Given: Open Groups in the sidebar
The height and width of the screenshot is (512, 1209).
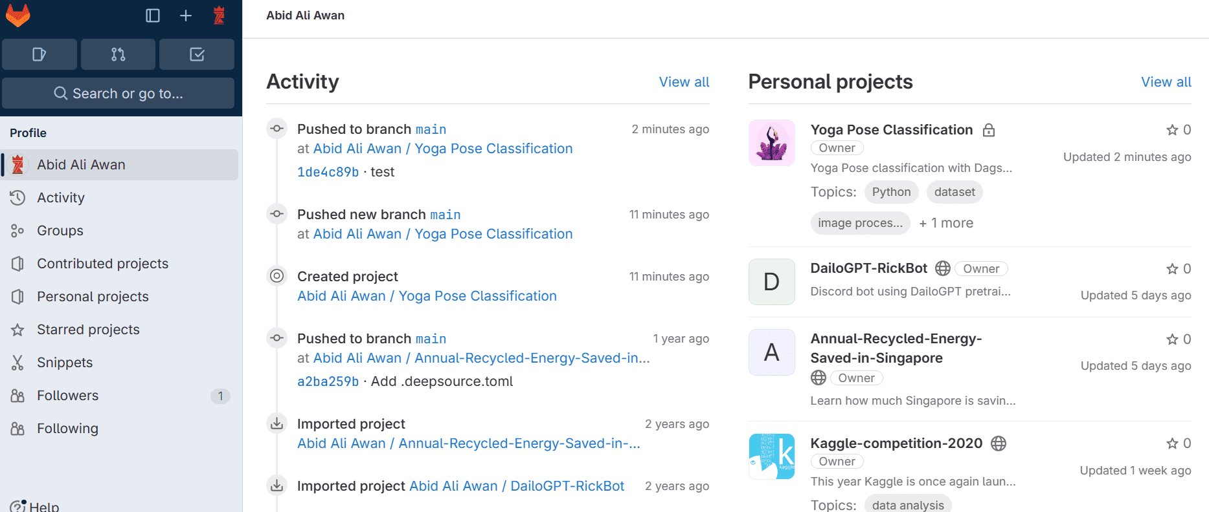Looking at the screenshot, I should pyautogui.click(x=120, y=231).
